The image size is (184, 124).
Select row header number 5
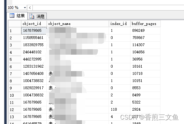pyautogui.click(x=15, y=59)
